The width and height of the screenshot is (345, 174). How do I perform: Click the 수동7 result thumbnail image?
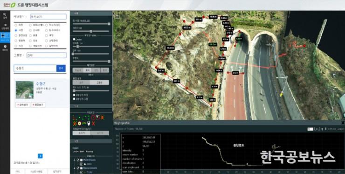pyautogui.click(x=25, y=90)
